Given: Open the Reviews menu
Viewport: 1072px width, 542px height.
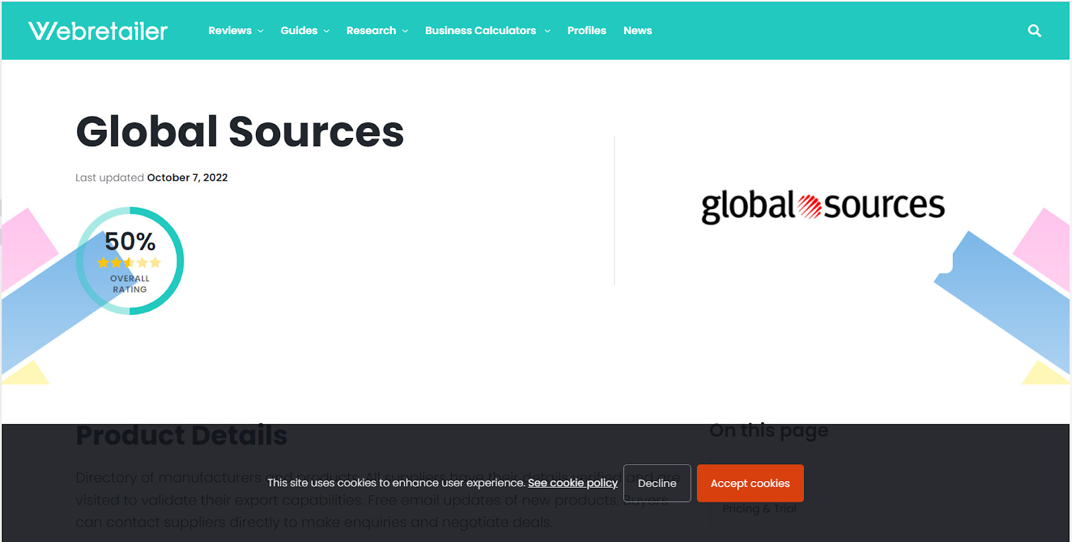Looking at the screenshot, I should tap(230, 31).
